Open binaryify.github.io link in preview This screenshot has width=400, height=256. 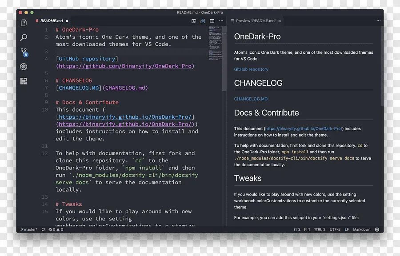[x=304, y=129]
